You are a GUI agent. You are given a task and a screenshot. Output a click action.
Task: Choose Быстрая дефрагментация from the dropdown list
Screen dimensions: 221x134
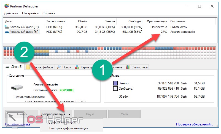coord(69,128)
